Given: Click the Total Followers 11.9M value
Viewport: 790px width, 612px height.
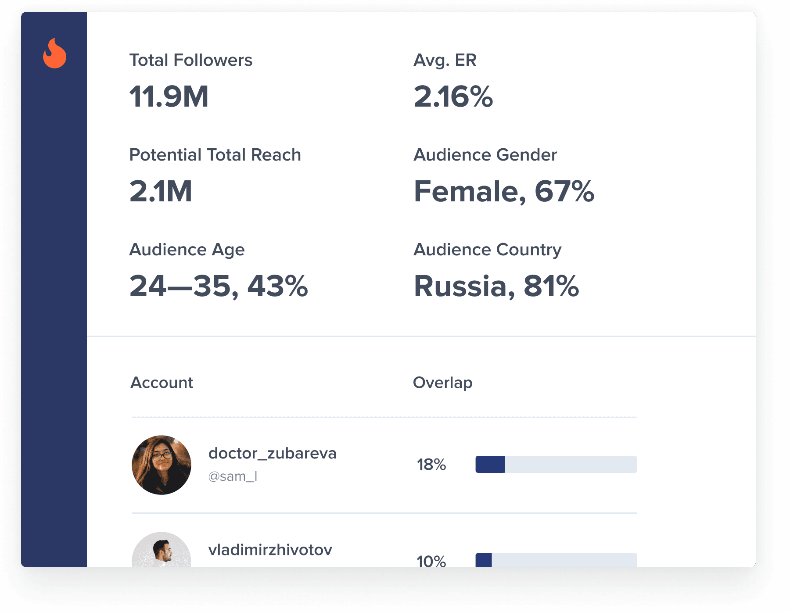Looking at the screenshot, I should (x=169, y=97).
